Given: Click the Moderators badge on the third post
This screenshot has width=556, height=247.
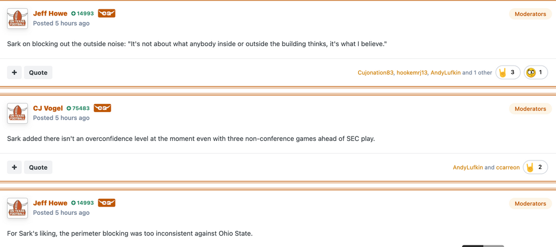Looking at the screenshot, I should 530,204.
